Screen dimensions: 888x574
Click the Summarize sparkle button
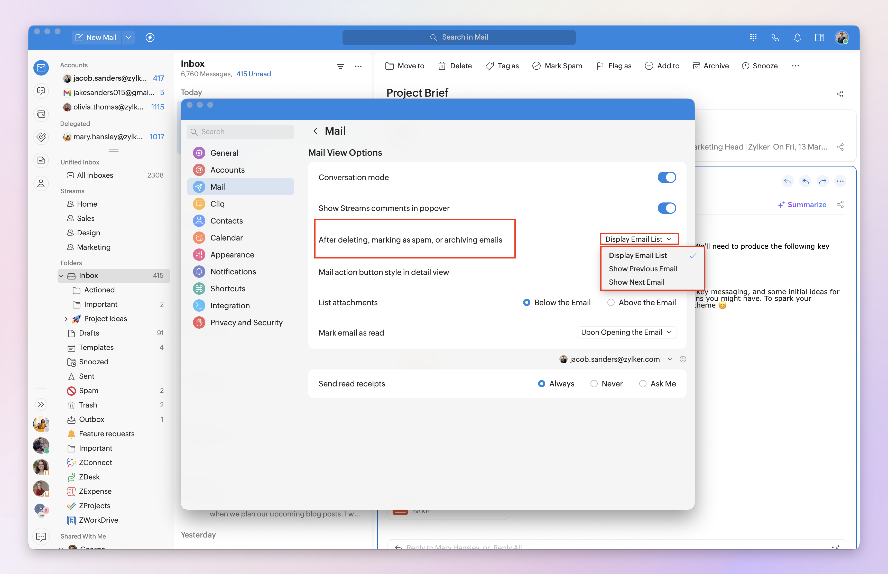(x=802, y=205)
